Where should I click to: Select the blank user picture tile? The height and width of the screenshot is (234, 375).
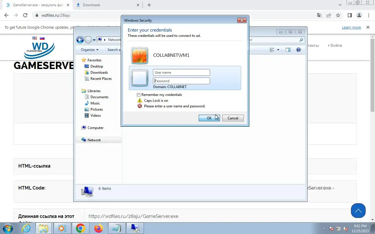139,78
